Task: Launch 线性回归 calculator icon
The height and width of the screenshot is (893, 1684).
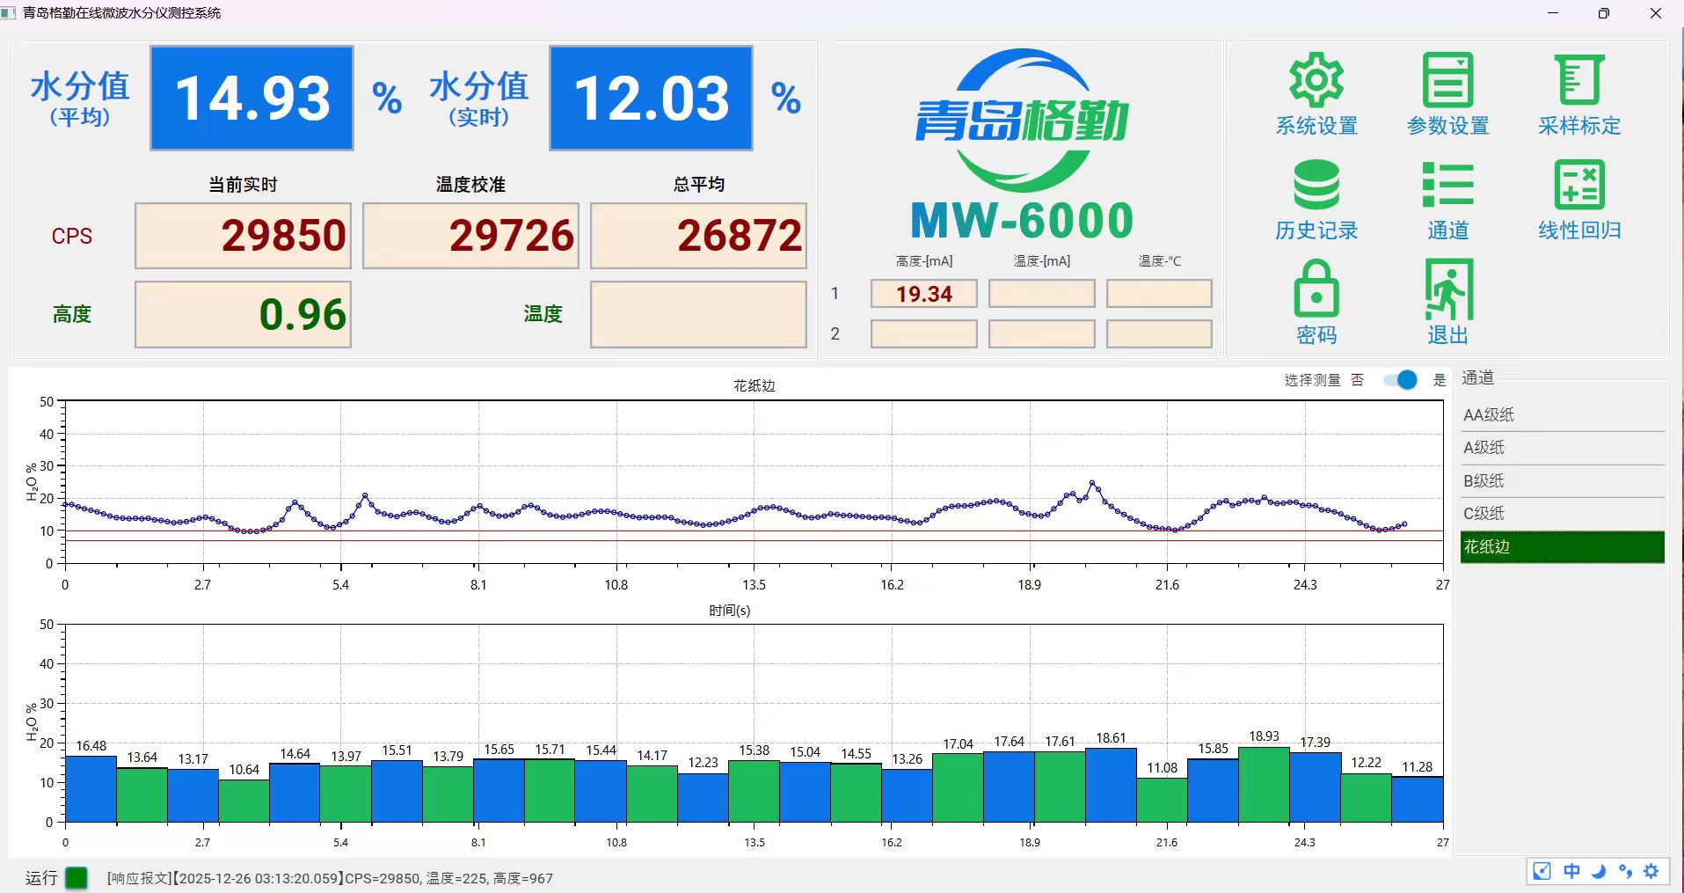Action: tap(1579, 186)
